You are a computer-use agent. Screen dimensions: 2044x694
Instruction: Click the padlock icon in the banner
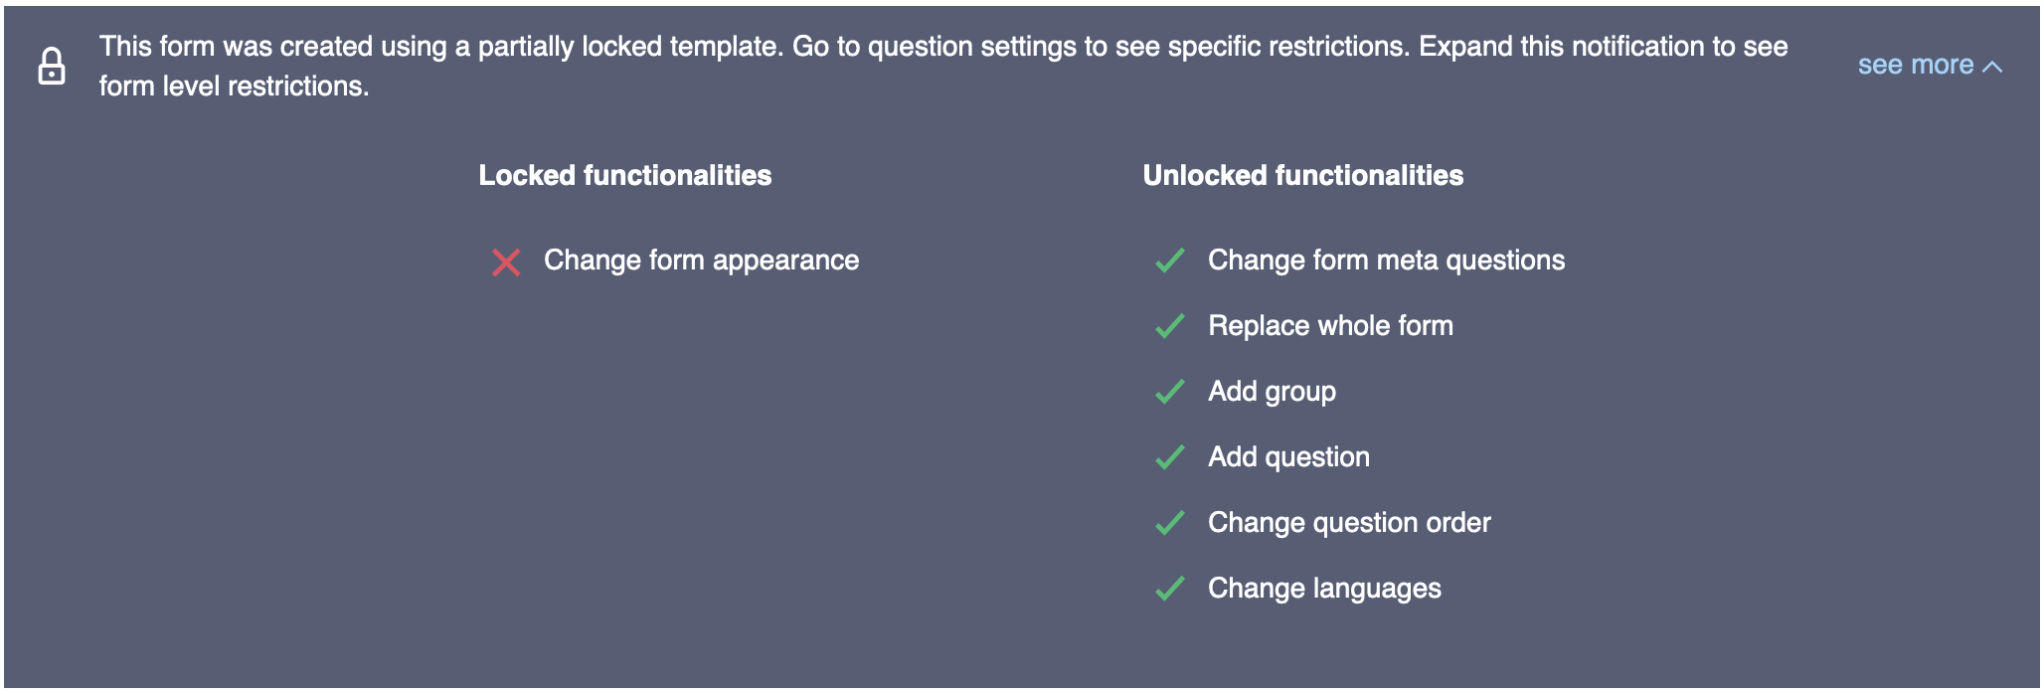(52, 67)
